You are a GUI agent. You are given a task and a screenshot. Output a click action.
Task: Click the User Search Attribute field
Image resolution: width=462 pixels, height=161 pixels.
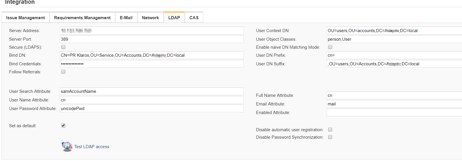point(152,91)
